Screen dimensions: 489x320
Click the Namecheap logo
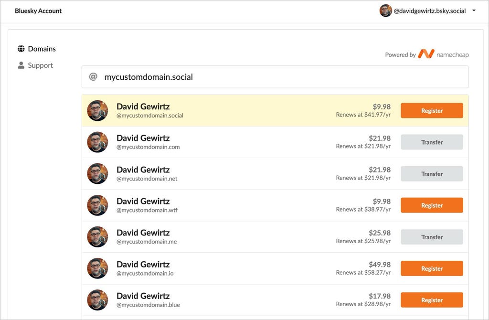443,54
